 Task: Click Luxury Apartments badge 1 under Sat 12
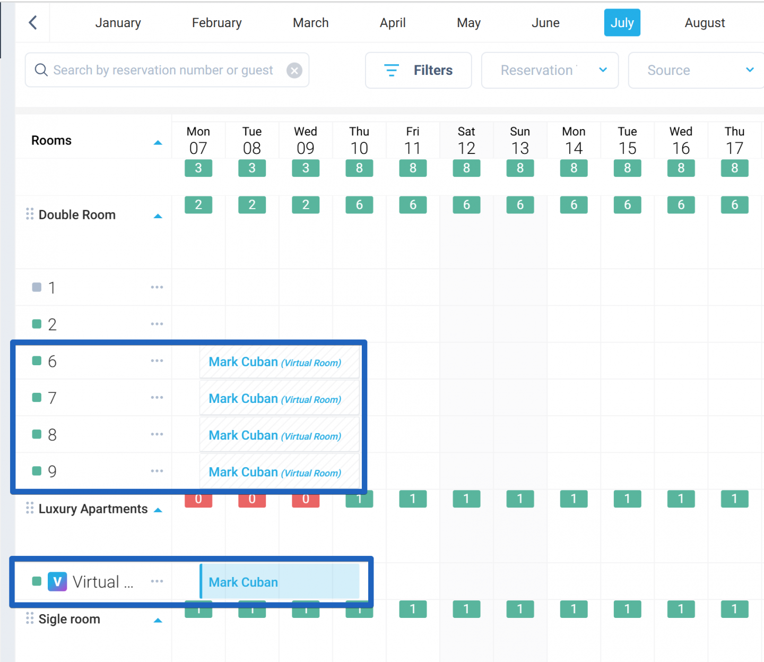466,498
